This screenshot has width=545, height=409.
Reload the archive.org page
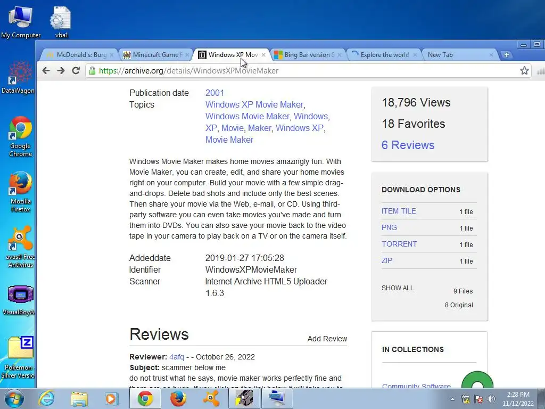point(76,71)
